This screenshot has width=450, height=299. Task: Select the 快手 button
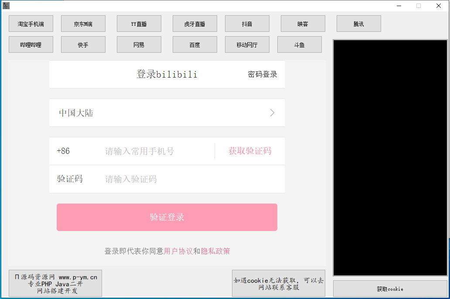83,45
